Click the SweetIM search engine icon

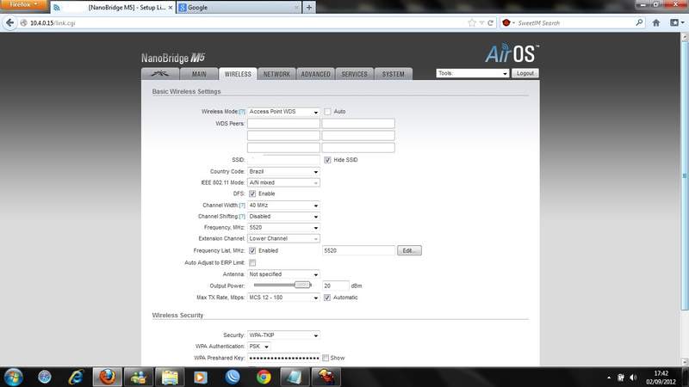507,23
